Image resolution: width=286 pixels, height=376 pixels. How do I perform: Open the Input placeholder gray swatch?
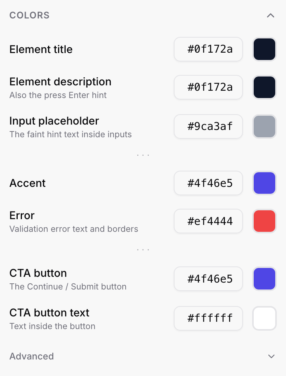(x=264, y=126)
